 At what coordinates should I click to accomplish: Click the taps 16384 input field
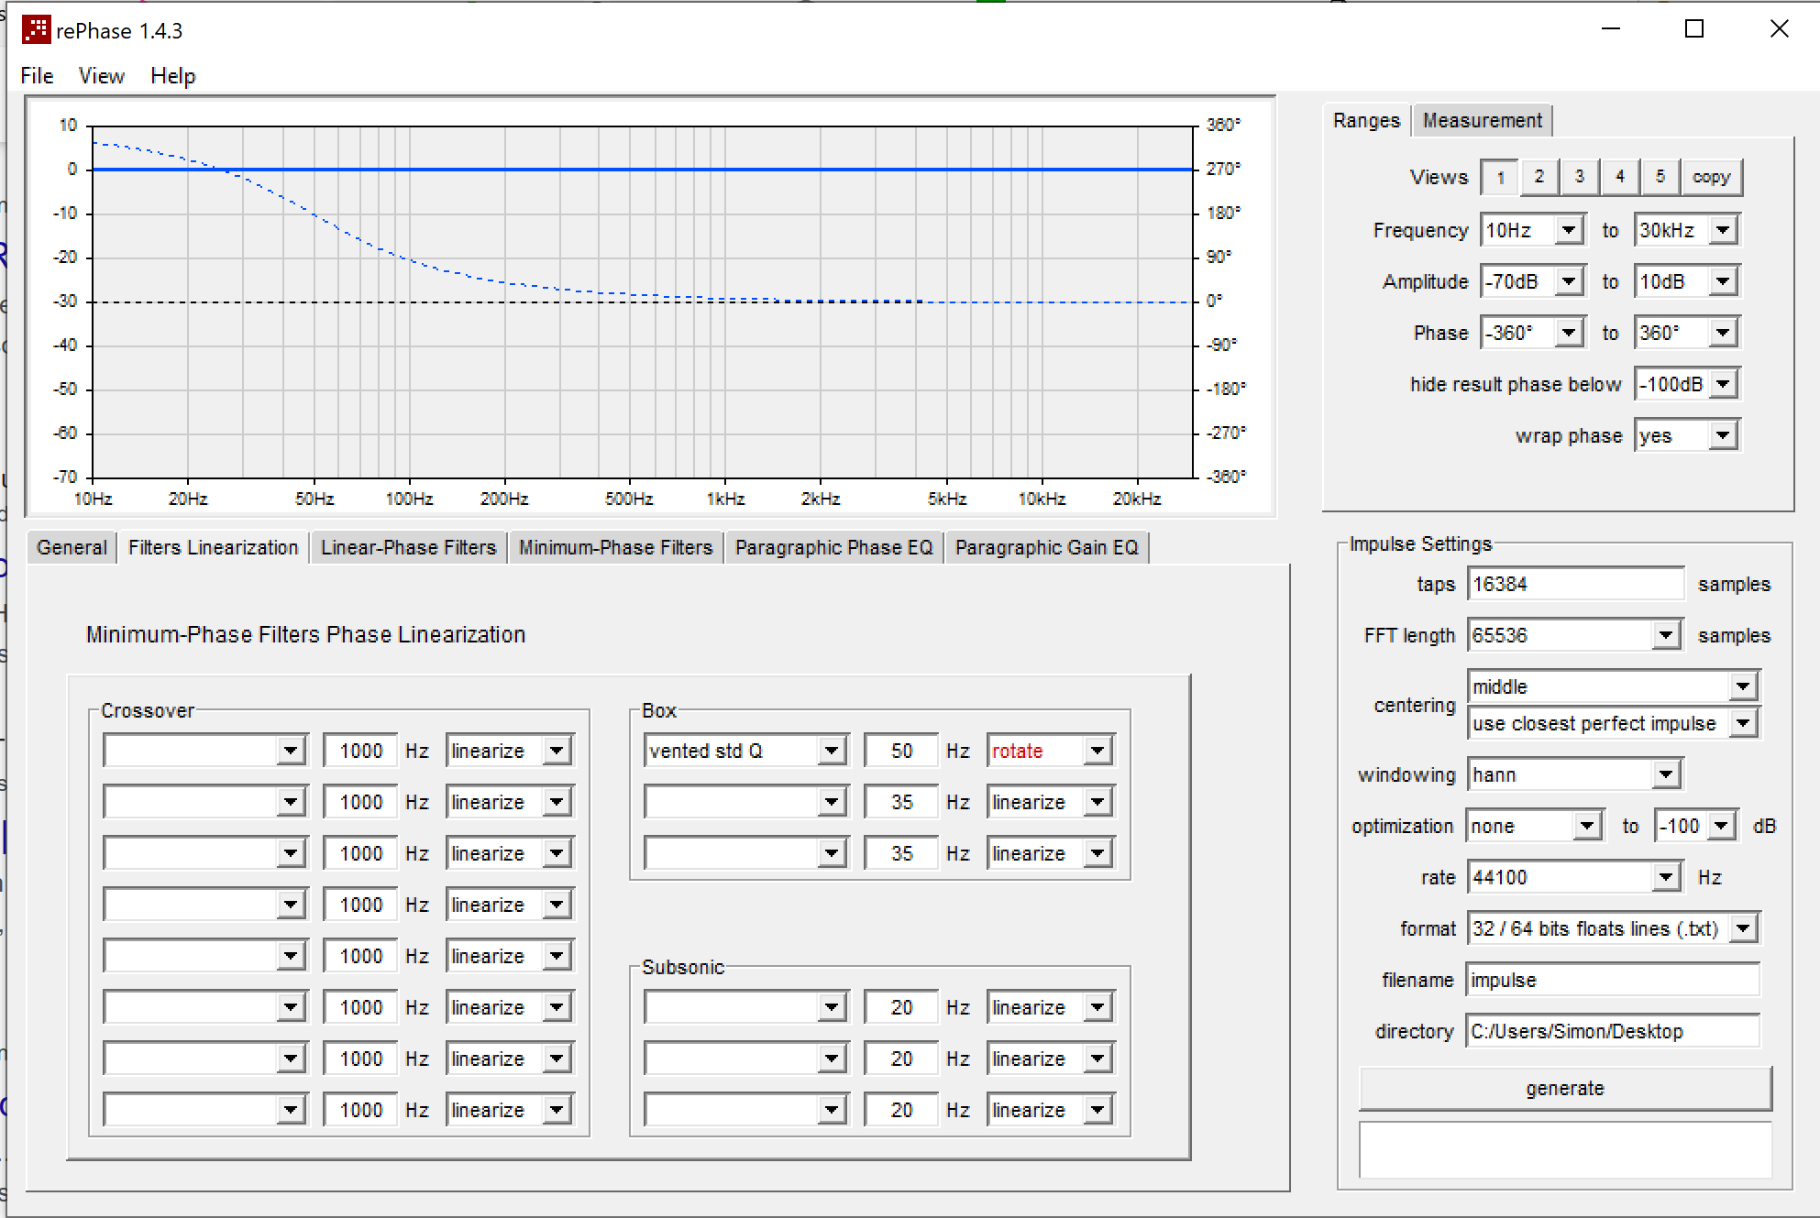(x=1575, y=584)
